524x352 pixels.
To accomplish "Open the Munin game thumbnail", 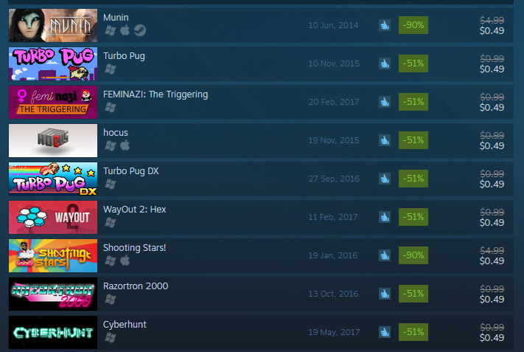I will (x=53, y=25).
